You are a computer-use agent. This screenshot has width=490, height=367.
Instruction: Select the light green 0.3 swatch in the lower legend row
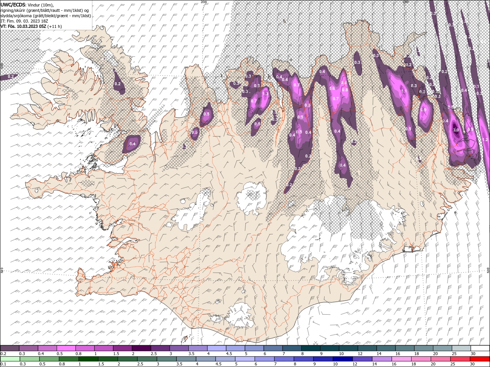(x=29, y=359)
